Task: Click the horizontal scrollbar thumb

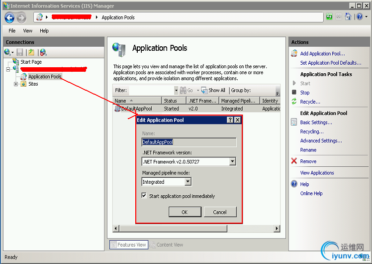Action: tap(173, 229)
